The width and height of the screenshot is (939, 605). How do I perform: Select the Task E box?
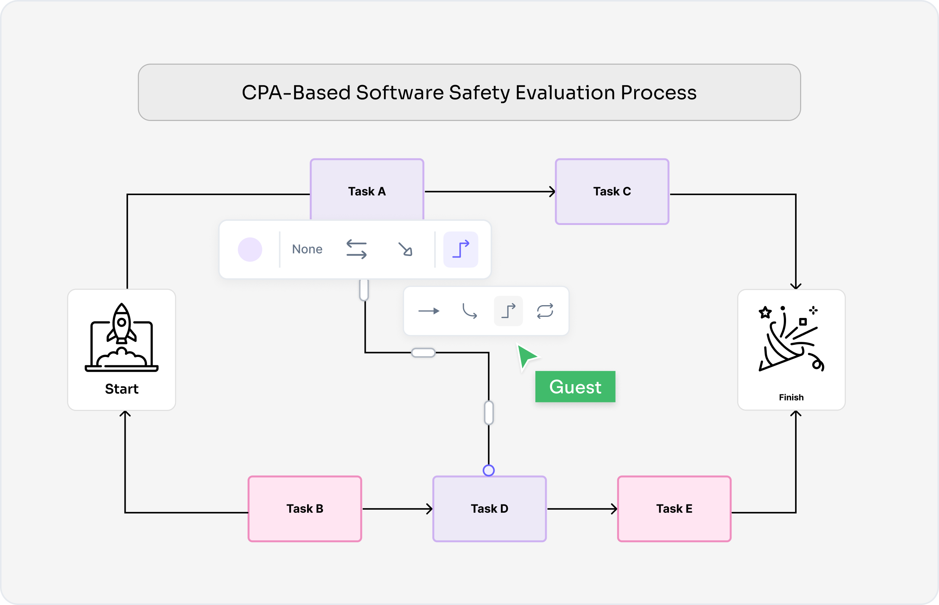674,509
